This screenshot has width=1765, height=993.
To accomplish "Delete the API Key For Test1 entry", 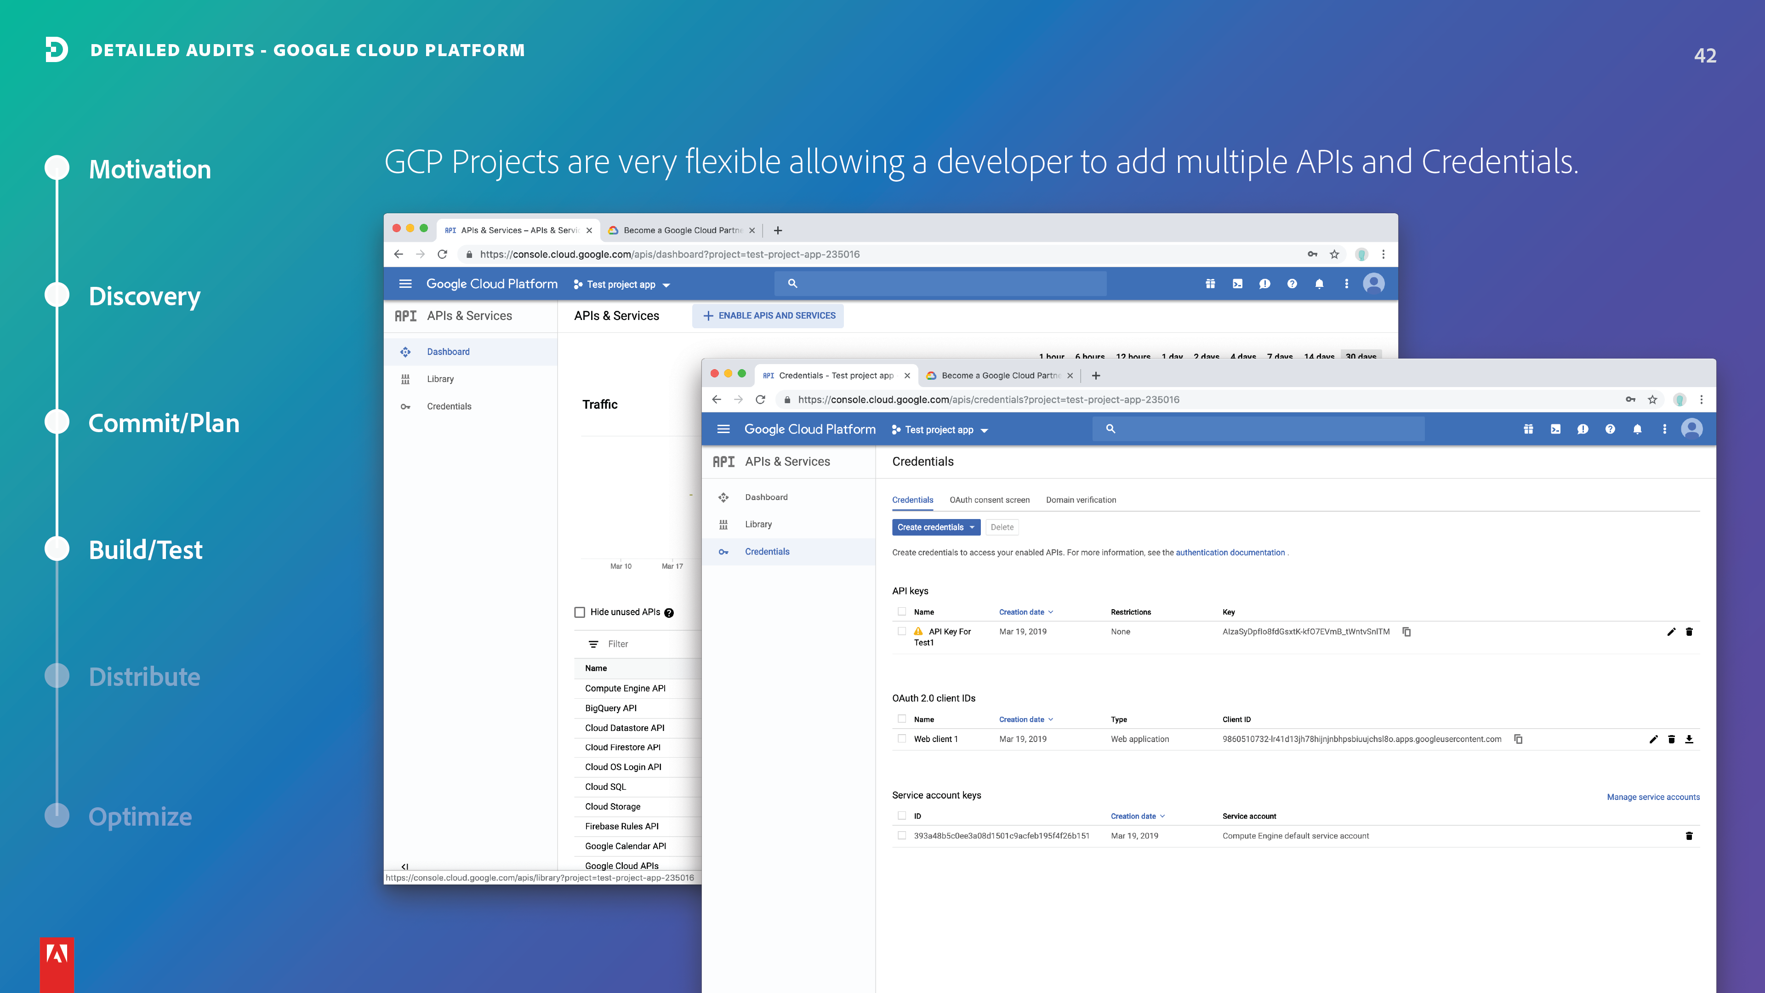I will point(1689,631).
